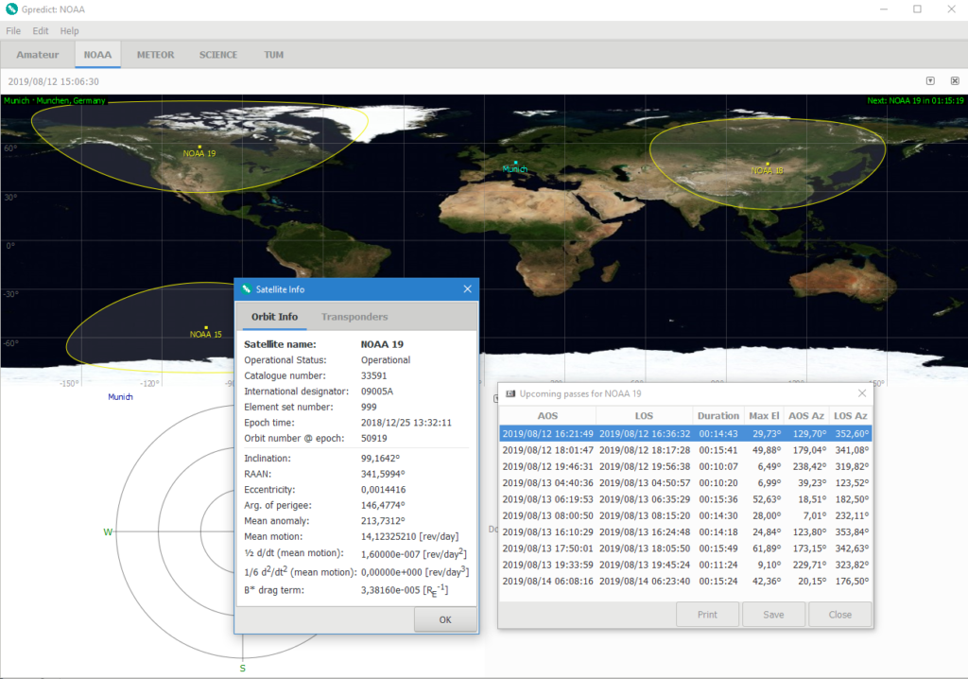Screen dimensions: 968x679
Task: Open the Edit menu
Action: (x=40, y=31)
